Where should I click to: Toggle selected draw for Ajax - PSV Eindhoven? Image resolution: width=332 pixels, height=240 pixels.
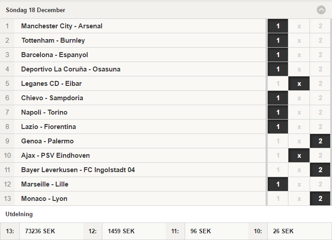pos(299,156)
